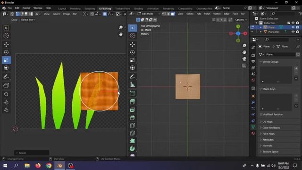302x170 pixels.
Task: Select the Inset Faces tool
Action: coord(133,110)
